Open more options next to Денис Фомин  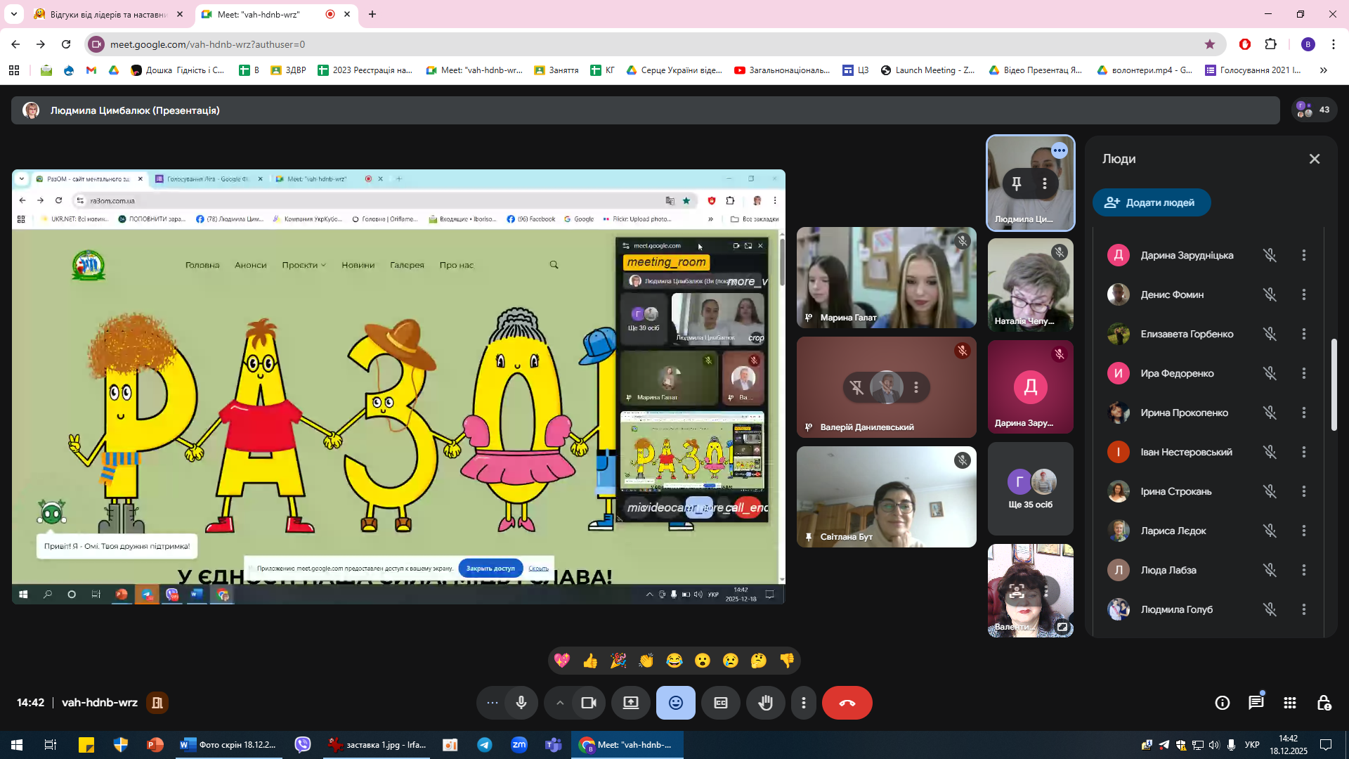click(x=1304, y=294)
